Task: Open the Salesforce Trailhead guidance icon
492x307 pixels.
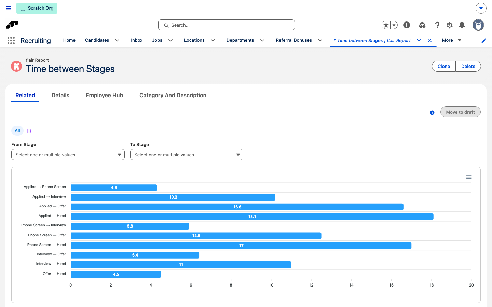Action: pos(422,25)
